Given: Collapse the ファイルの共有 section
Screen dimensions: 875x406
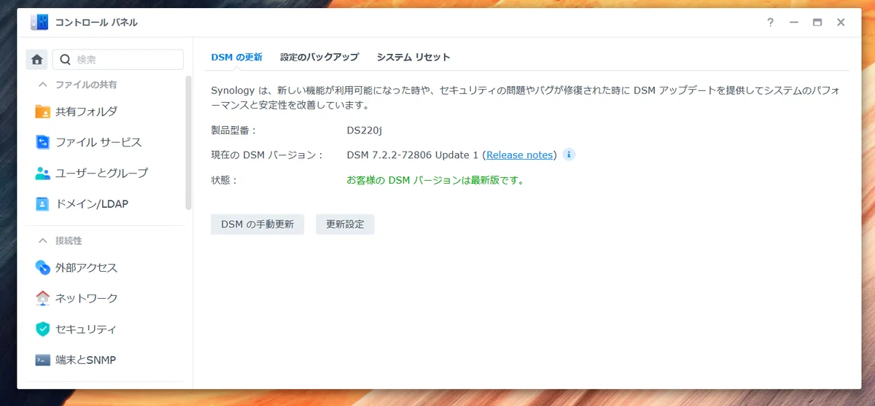Looking at the screenshot, I should pos(43,85).
